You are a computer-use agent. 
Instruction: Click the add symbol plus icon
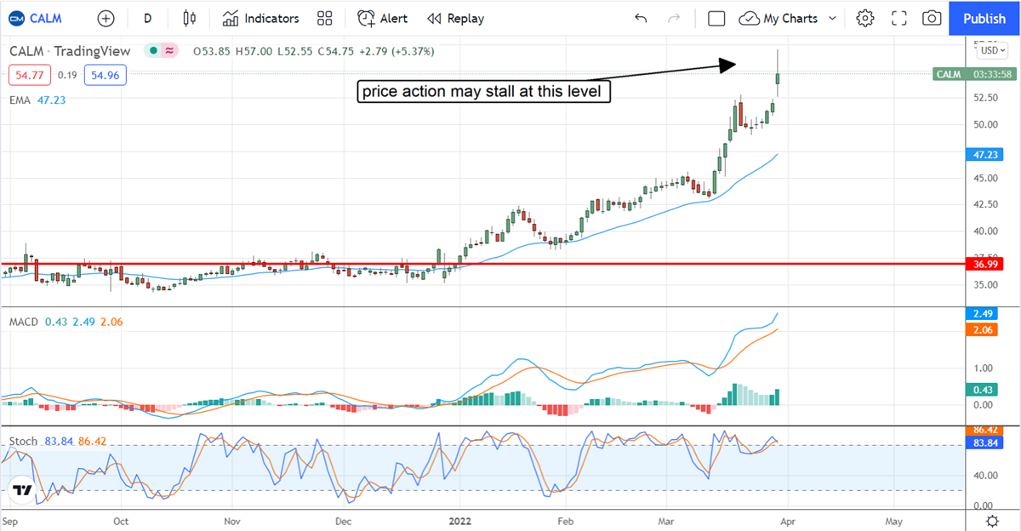pyautogui.click(x=106, y=18)
